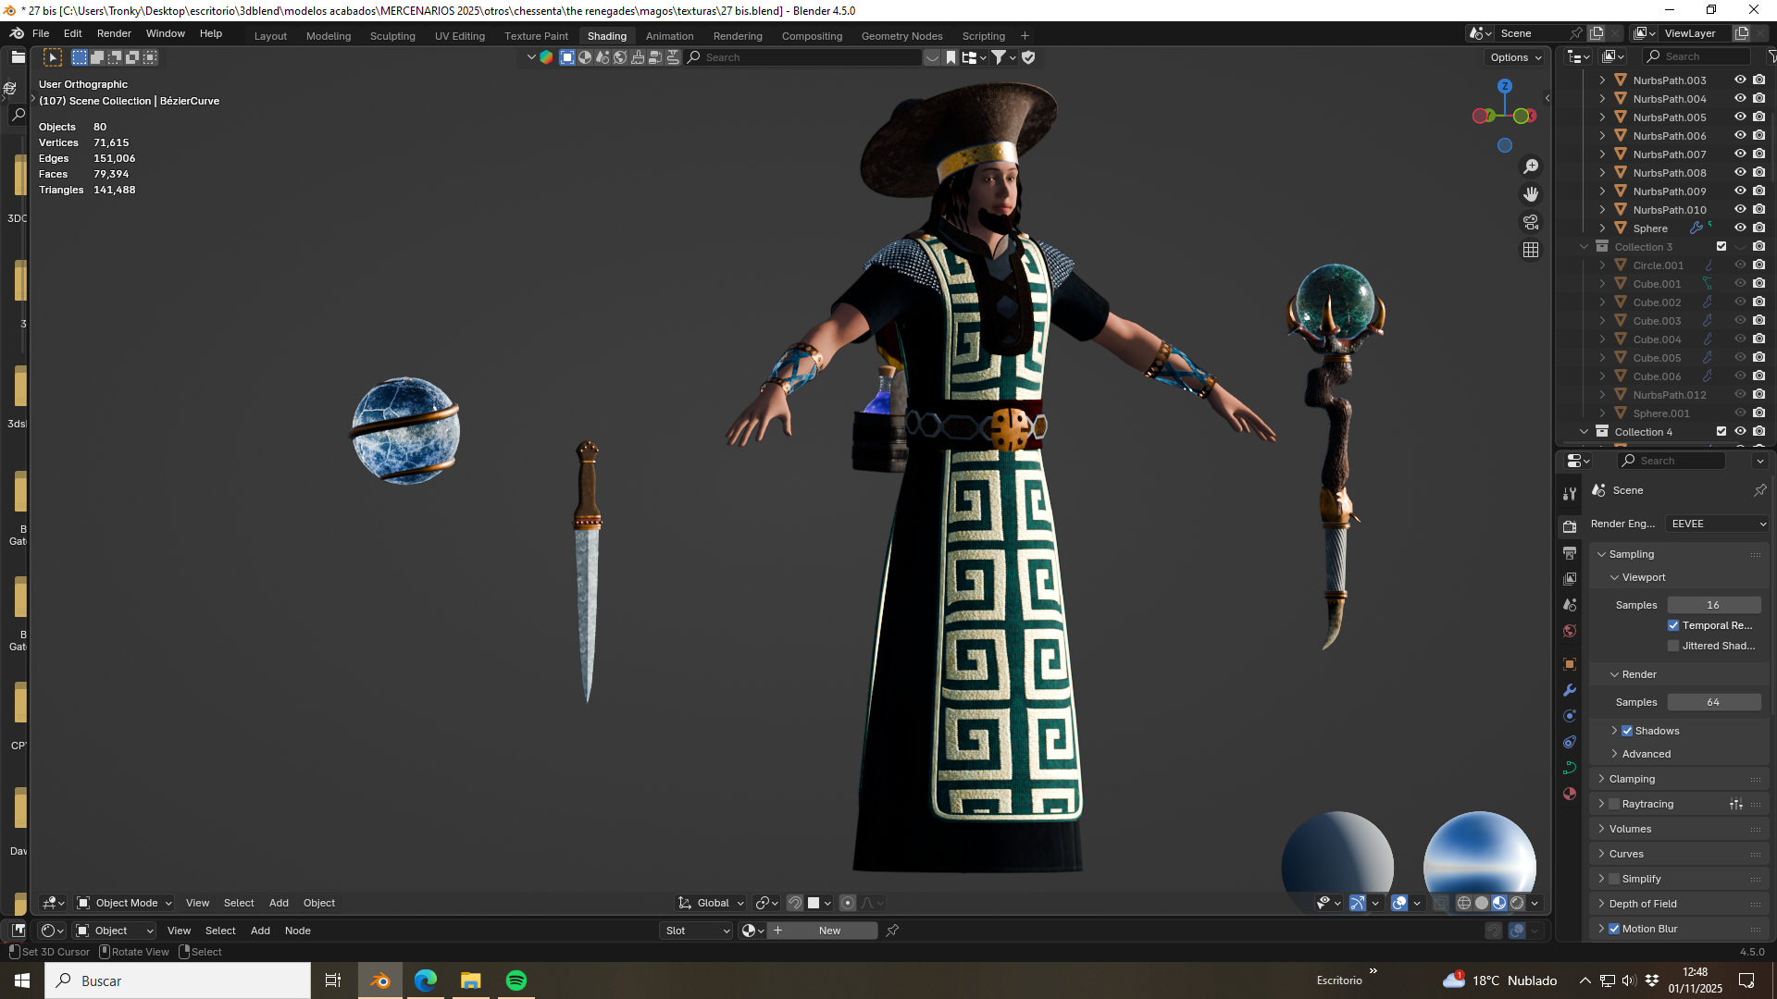Open the viewport Add menu

279,903
